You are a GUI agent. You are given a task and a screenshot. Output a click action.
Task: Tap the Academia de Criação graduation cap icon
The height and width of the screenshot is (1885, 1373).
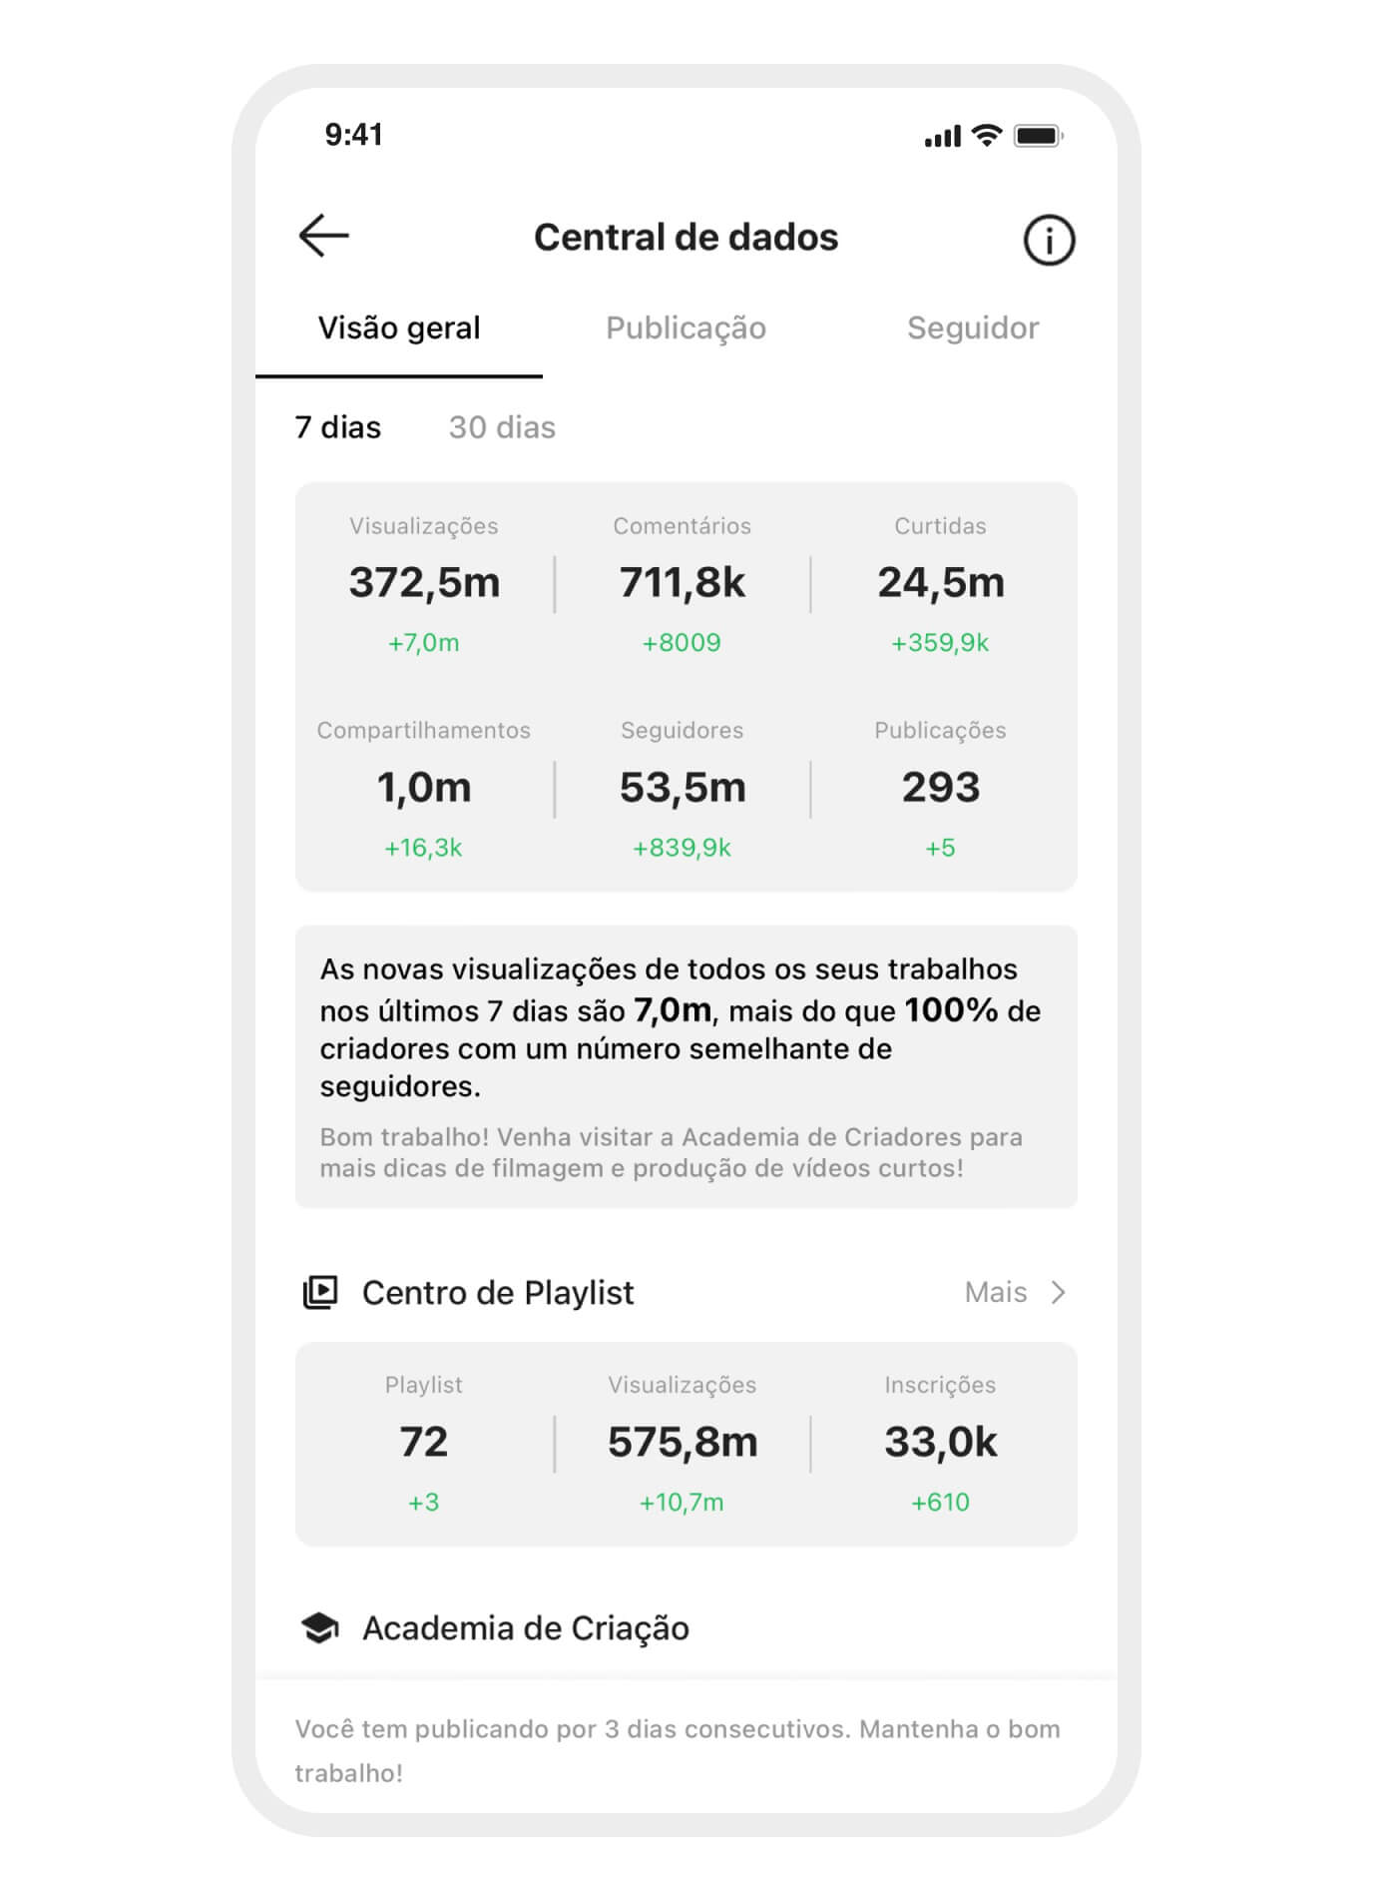point(320,1628)
